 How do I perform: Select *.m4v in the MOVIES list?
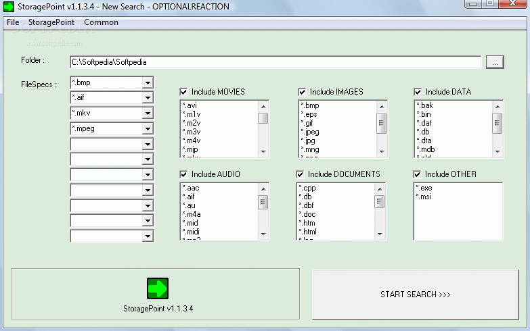[192, 141]
